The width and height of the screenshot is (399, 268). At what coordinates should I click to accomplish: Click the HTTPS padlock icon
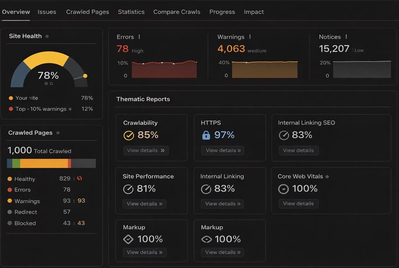206,135
